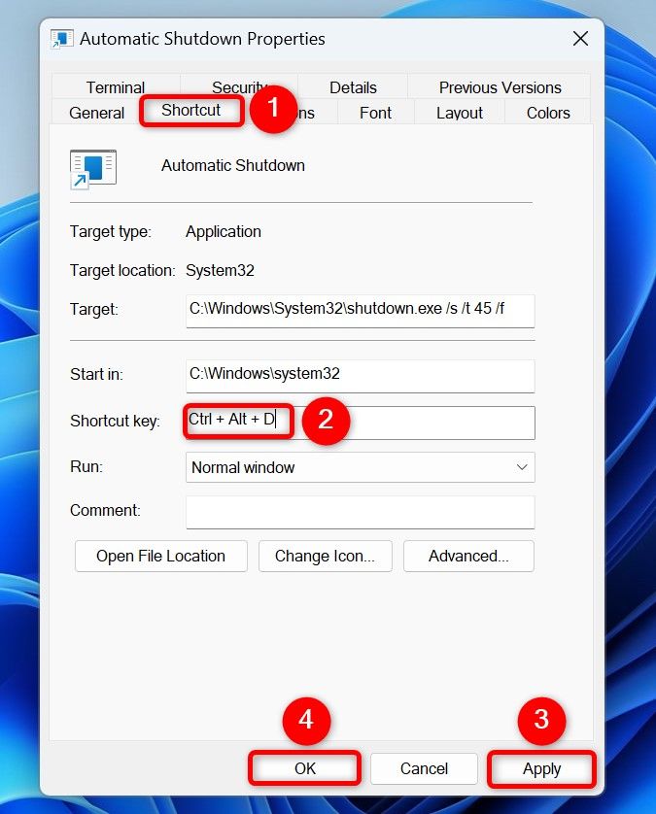Click into the Comment field
This screenshot has height=814, width=656.
360,512
